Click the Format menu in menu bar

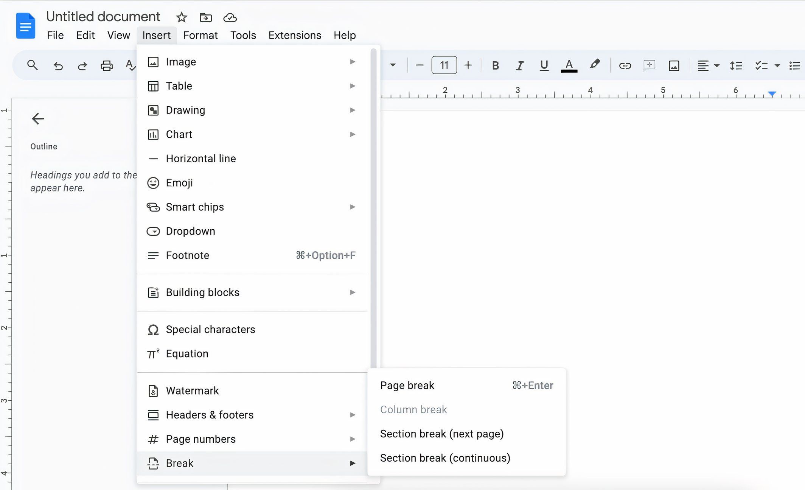coord(200,35)
